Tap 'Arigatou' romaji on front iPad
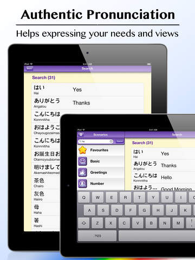195x260 pixels. pos(139,168)
